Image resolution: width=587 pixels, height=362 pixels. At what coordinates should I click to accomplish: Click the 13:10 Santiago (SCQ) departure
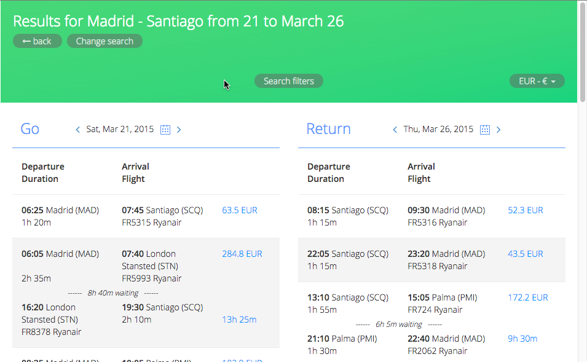(x=348, y=297)
